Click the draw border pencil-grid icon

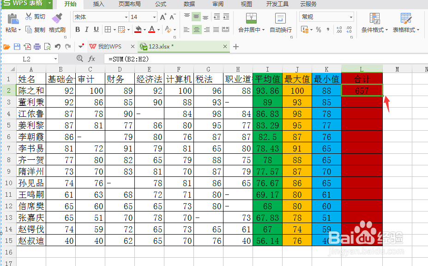coord(121,30)
